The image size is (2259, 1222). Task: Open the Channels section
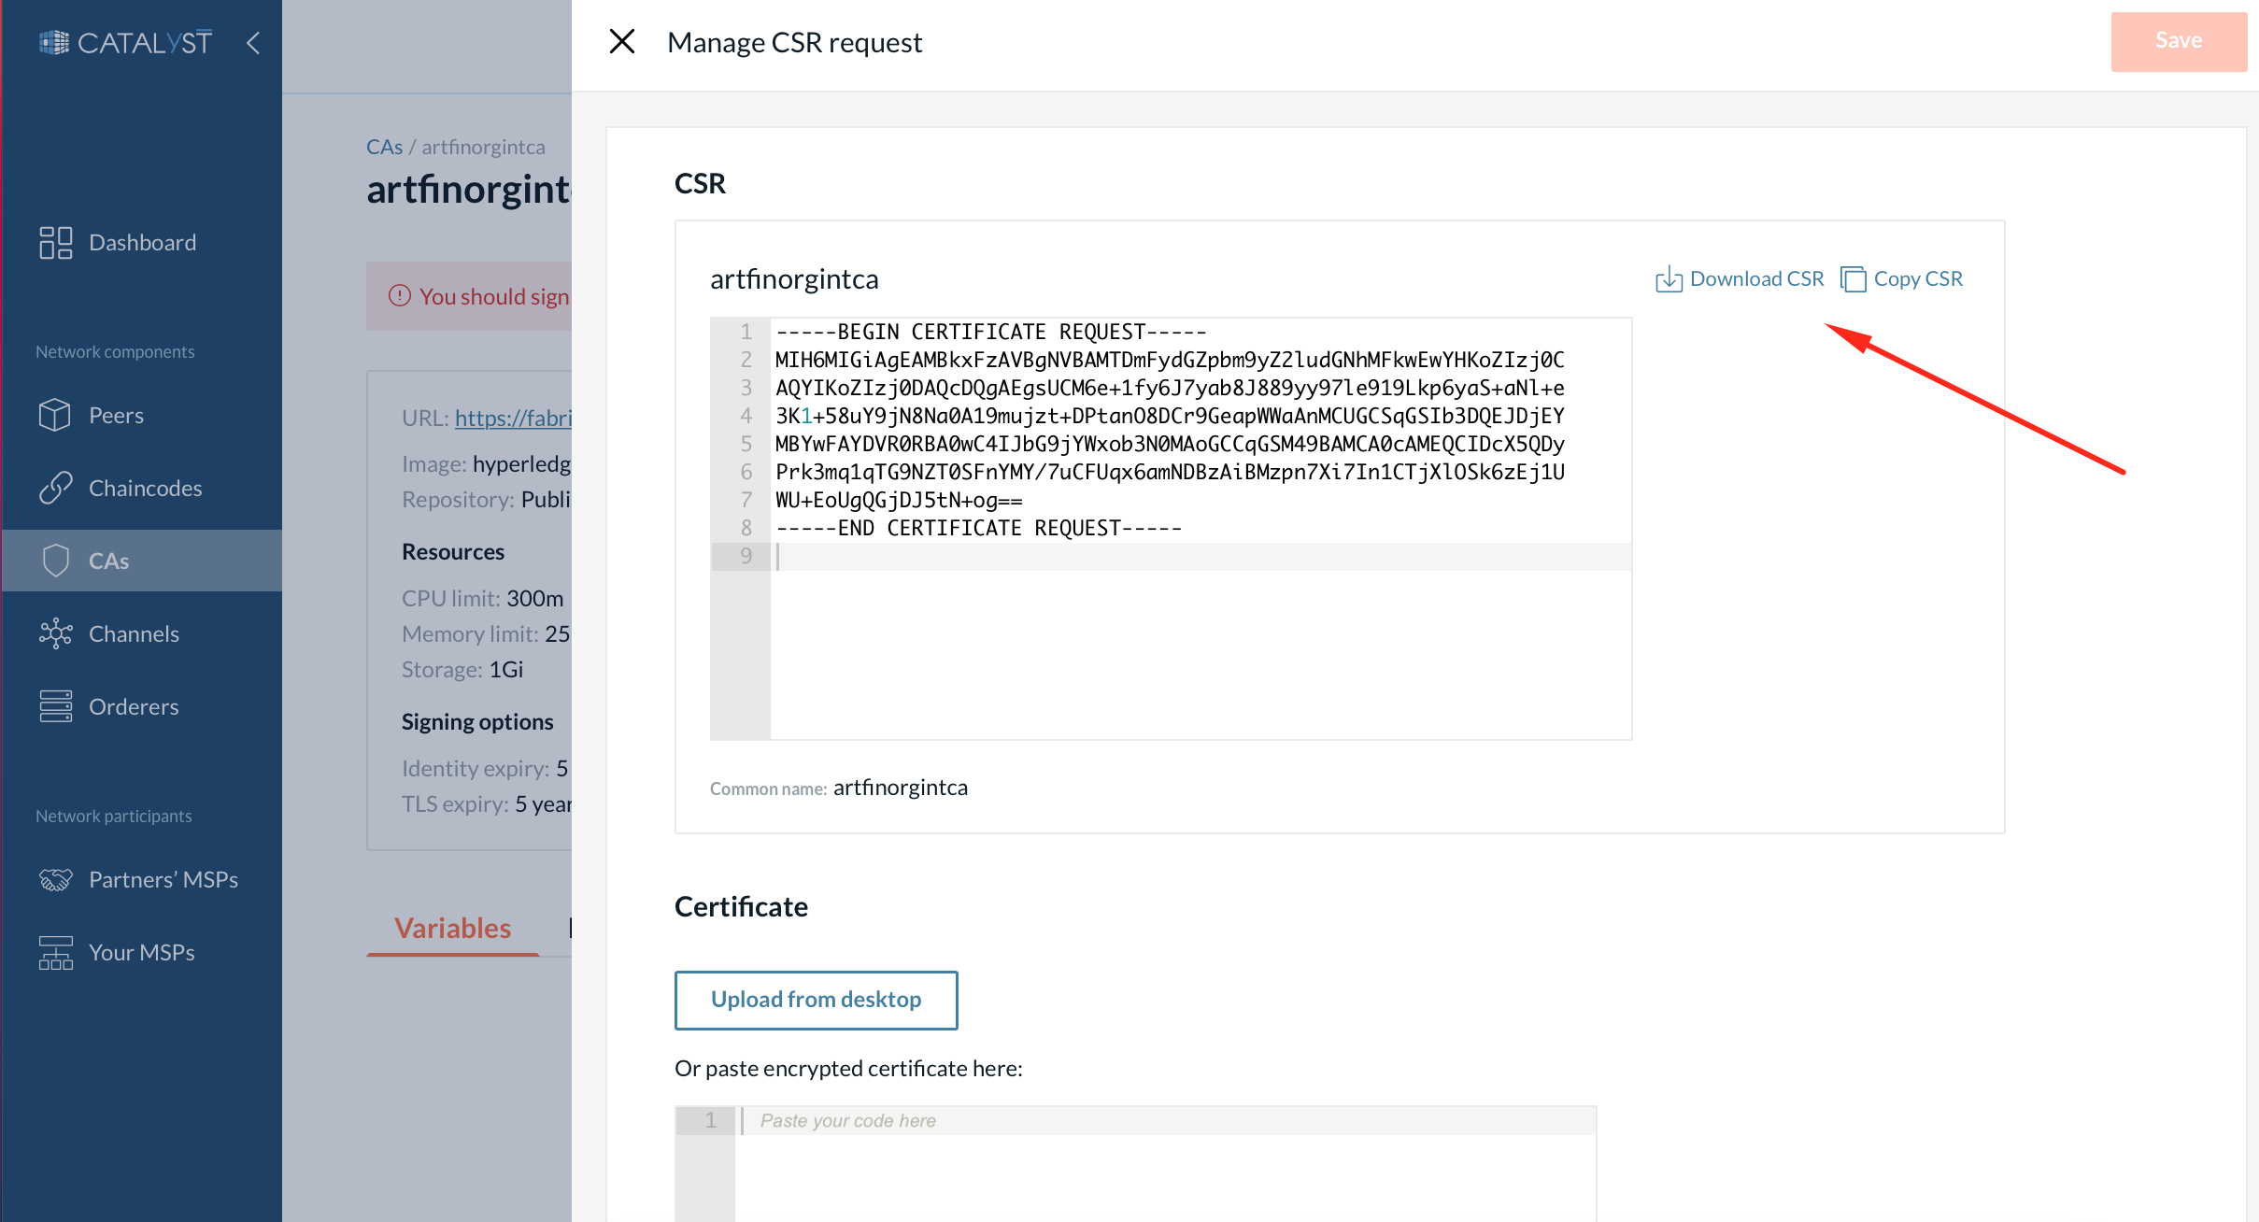pyautogui.click(x=134, y=632)
